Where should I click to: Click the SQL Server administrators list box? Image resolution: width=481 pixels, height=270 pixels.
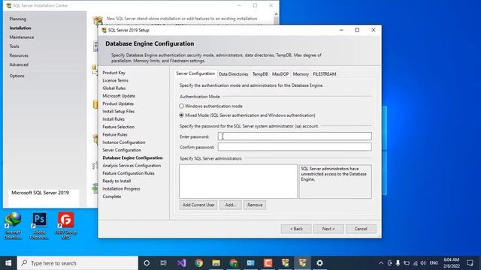point(238,181)
